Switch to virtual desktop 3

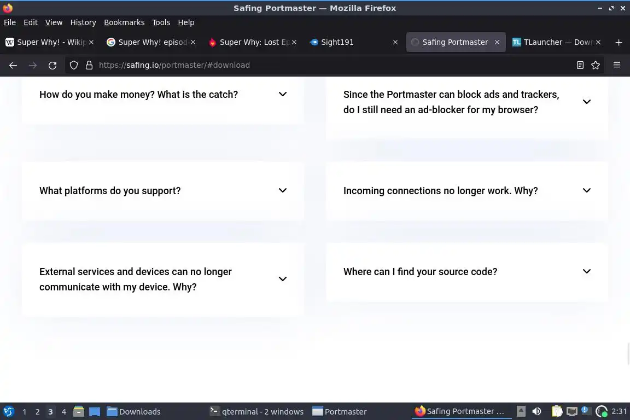click(x=50, y=412)
